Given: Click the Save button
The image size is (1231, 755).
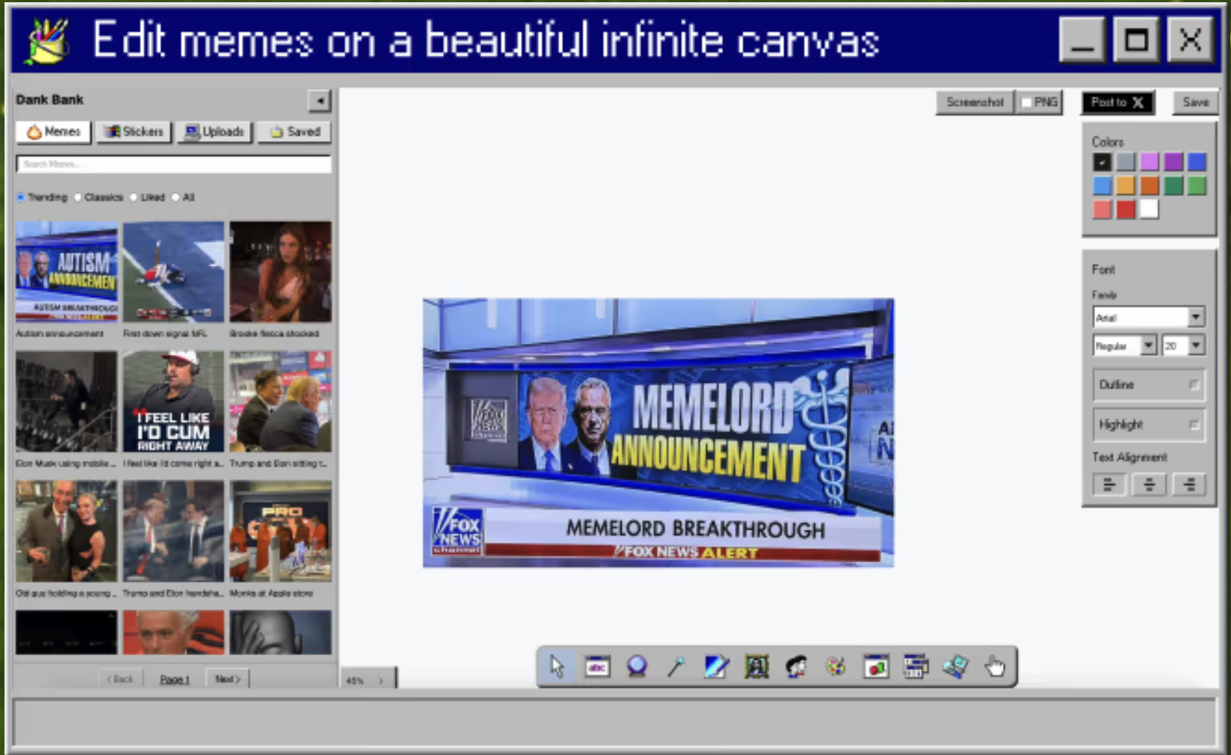Looking at the screenshot, I should [1196, 102].
